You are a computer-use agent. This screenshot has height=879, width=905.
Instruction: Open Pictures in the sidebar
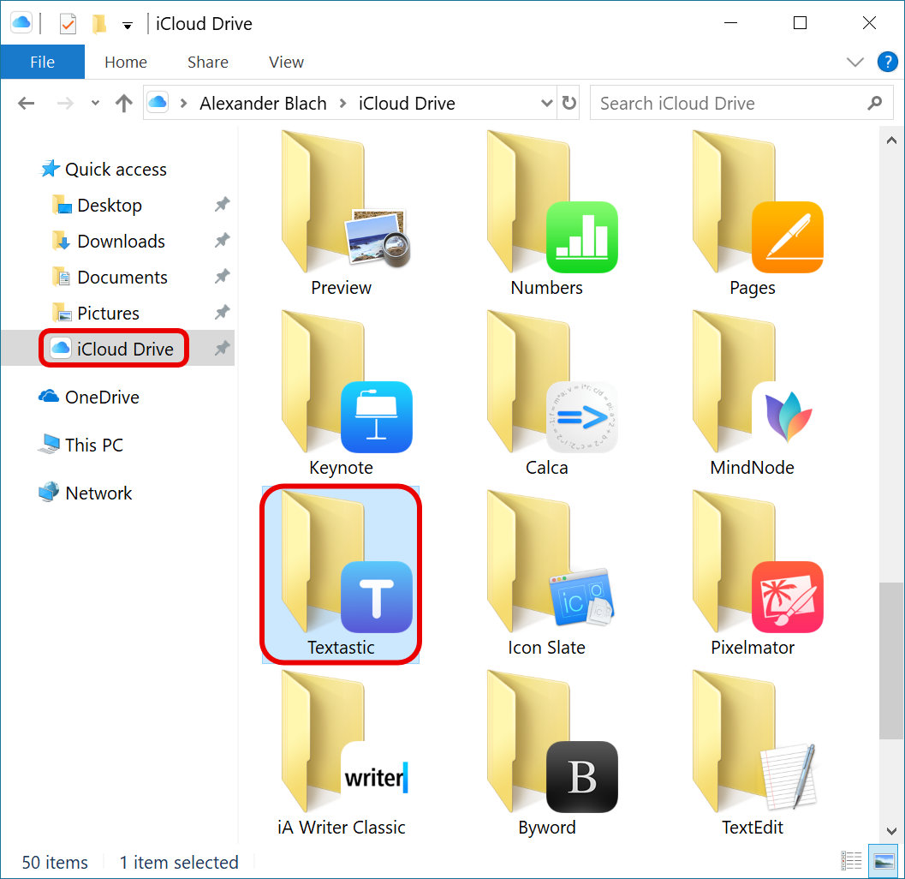pyautogui.click(x=96, y=313)
